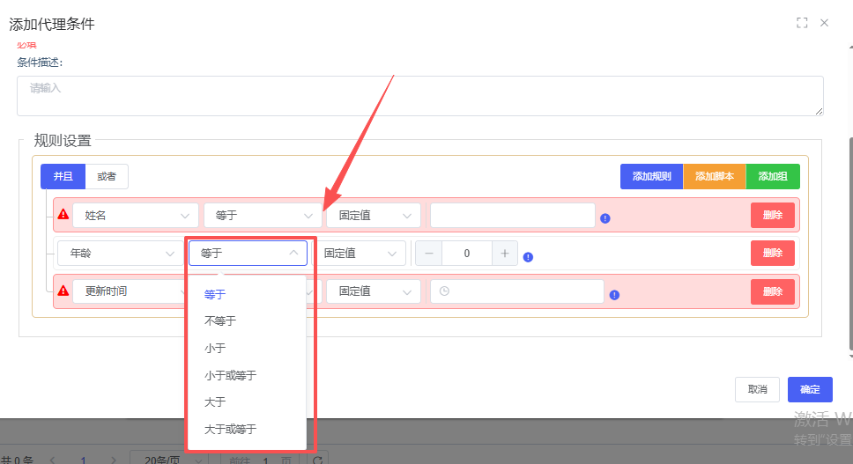Click the warning icon on the 更新时间 row
The width and height of the screenshot is (853, 464).
tap(63, 290)
